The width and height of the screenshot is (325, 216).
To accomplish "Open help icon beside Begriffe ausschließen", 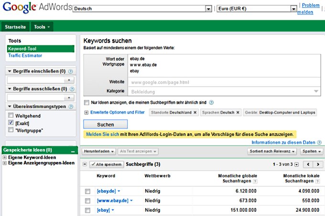I will [x=72, y=89].
